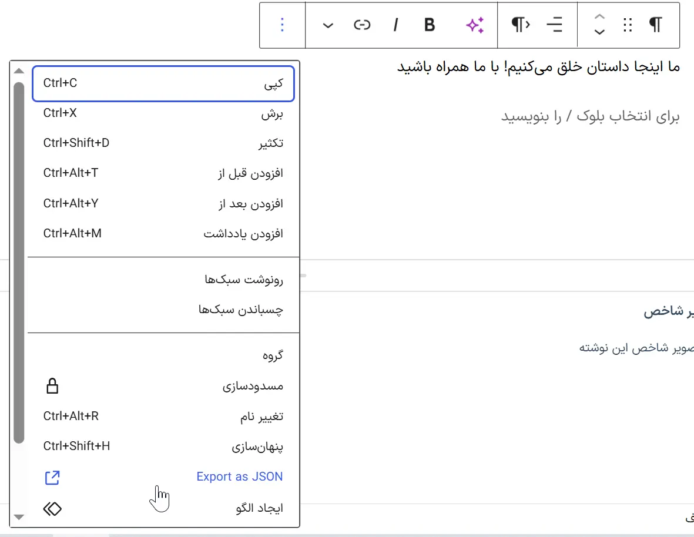Choose ایجاد الگو (Create pattern)
The width and height of the screenshot is (694, 537).
click(163, 508)
